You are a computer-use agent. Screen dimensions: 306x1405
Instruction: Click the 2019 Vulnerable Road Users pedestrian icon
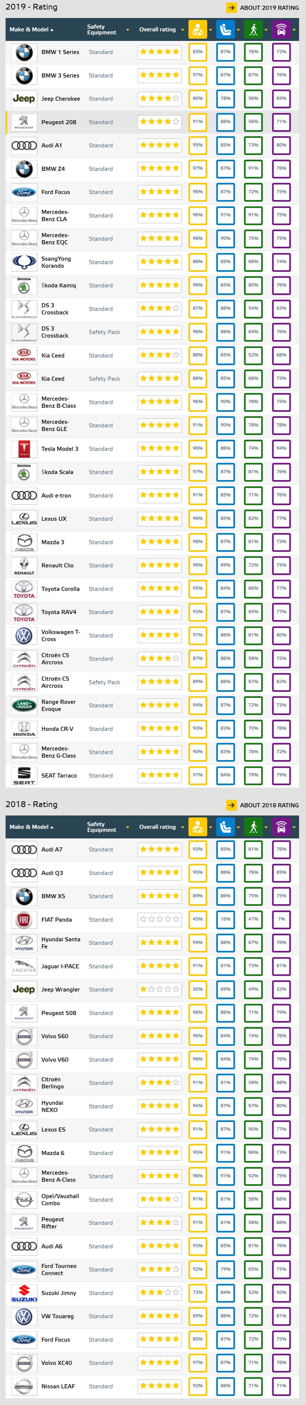point(253,29)
